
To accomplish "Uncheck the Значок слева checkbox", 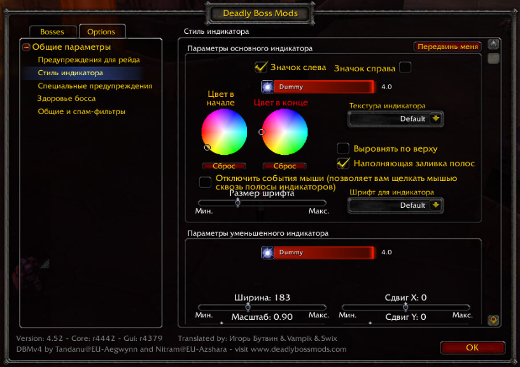I will [261, 67].
